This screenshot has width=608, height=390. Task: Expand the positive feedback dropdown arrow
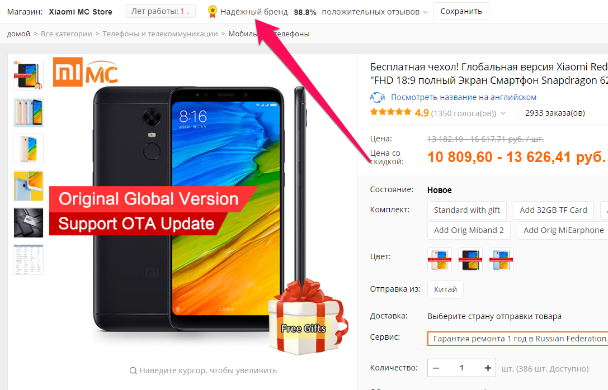[425, 12]
